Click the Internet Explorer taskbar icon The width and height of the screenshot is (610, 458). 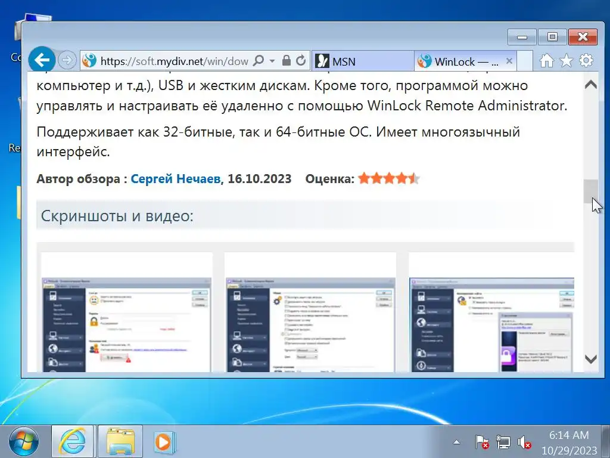point(72,442)
